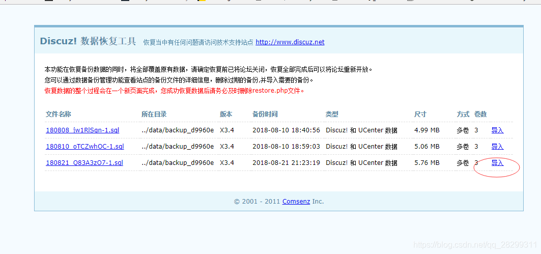Click the 所在目录 column header
Screen dimensions: 541x254
click(154, 114)
